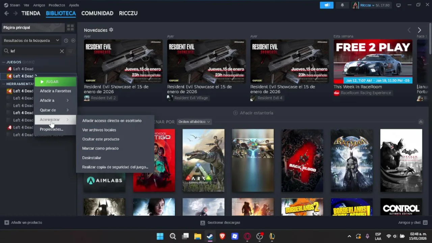Focus the library search field
The width and height of the screenshot is (432, 243).
[34, 51]
